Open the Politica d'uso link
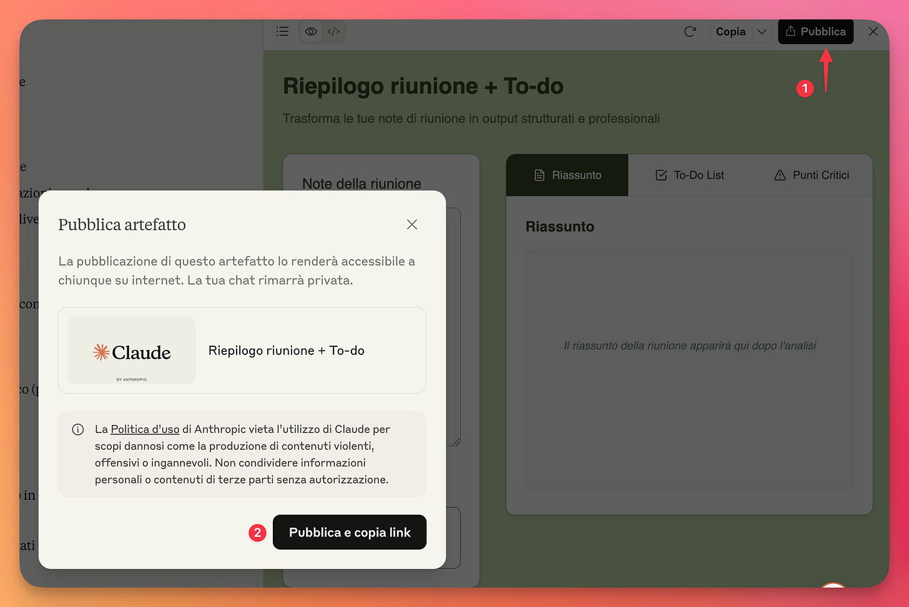This screenshot has height=607, width=909. point(145,429)
